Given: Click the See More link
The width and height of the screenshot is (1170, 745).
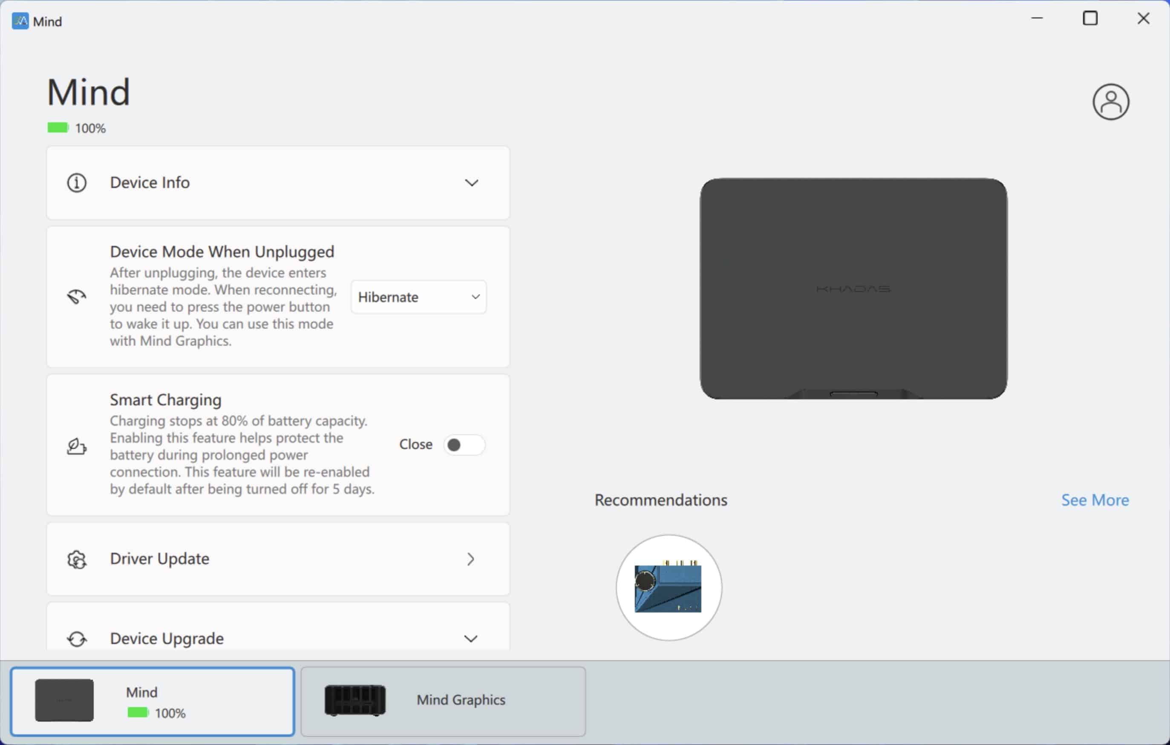Looking at the screenshot, I should pyautogui.click(x=1095, y=500).
